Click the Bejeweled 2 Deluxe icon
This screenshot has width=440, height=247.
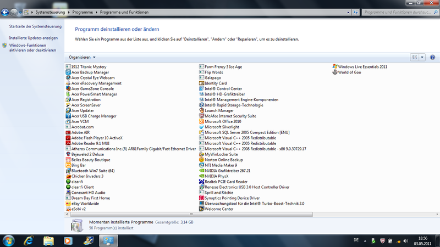(68, 154)
